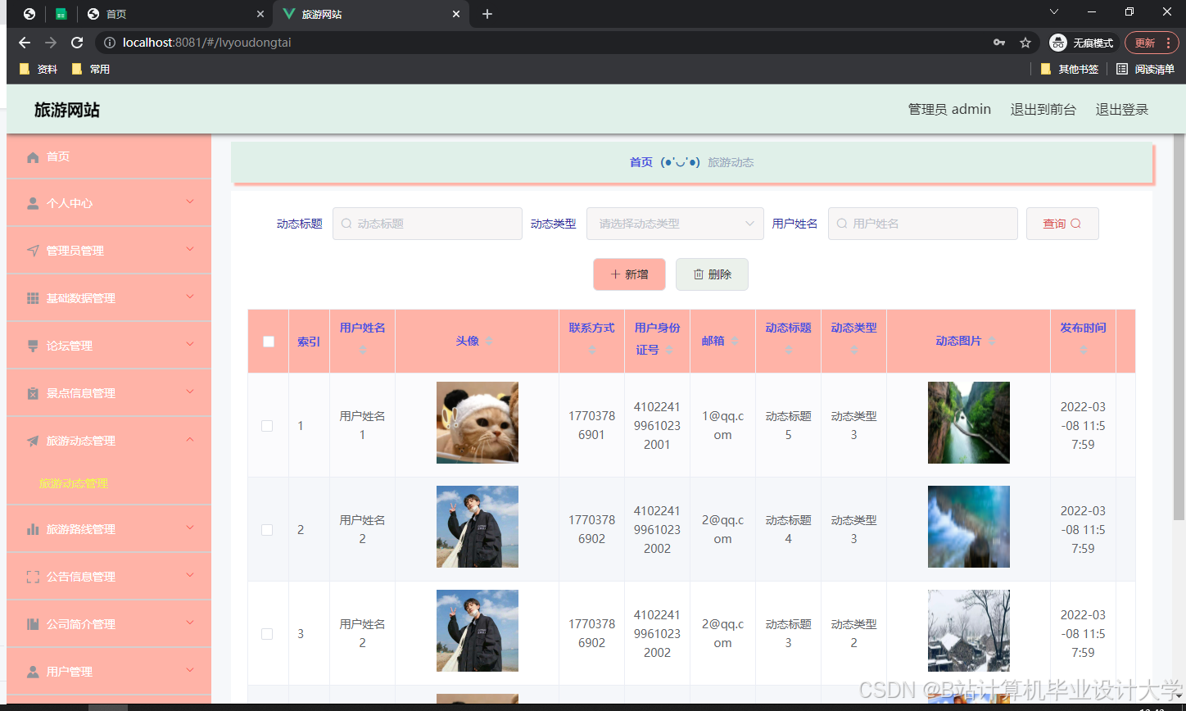Click 退出到前台 in the header
This screenshot has height=711, width=1186.
1043,109
